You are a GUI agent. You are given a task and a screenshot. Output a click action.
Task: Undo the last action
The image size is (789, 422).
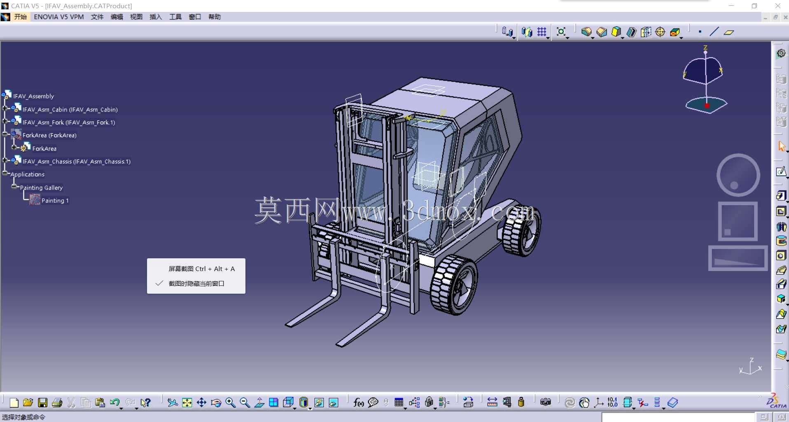click(x=114, y=403)
